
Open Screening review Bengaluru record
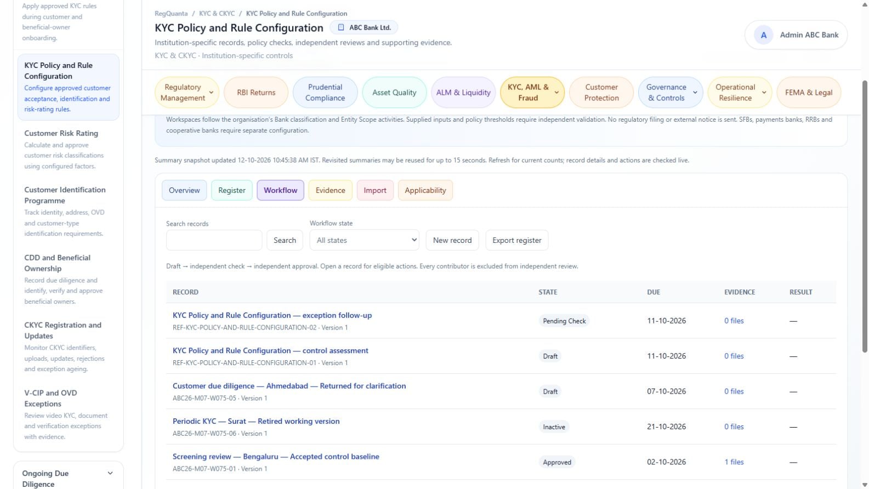pos(276,457)
